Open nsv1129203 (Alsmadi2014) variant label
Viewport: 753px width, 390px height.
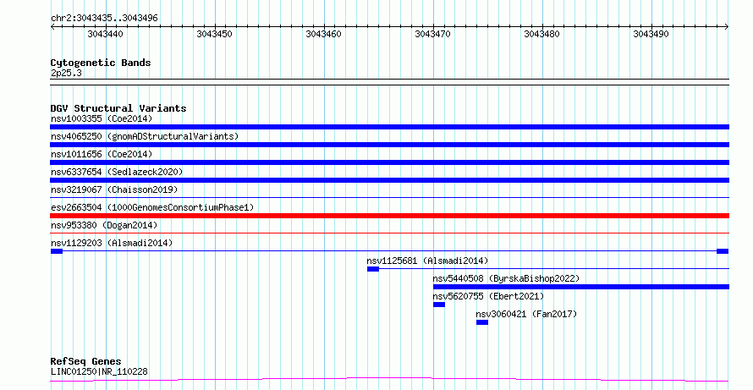coord(112,243)
